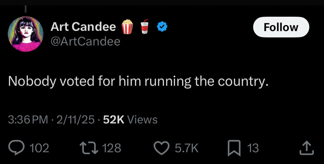The height and width of the screenshot is (164, 324).
Task: Follow the Art Candee account
Action: coord(281,27)
